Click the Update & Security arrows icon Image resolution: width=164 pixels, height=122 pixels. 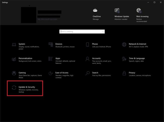click(14, 88)
